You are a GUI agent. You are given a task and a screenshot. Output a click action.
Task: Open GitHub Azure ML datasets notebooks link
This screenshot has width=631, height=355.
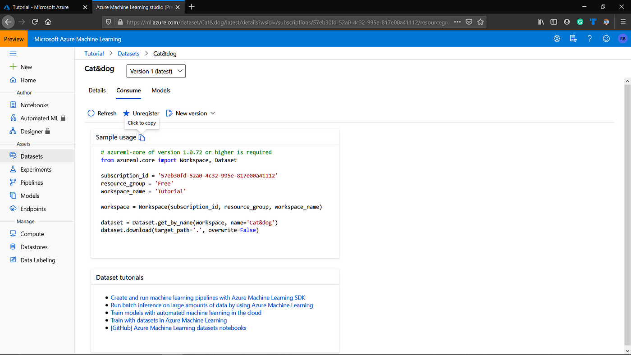coord(178,328)
